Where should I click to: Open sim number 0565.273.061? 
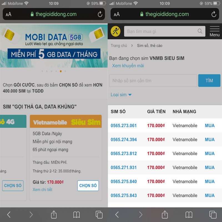123,126
